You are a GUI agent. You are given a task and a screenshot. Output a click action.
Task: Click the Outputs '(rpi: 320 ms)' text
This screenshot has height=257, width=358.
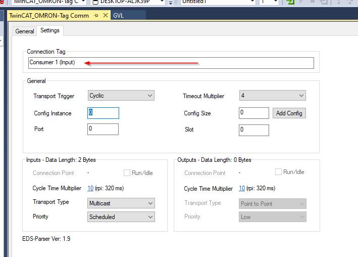tap(261, 188)
